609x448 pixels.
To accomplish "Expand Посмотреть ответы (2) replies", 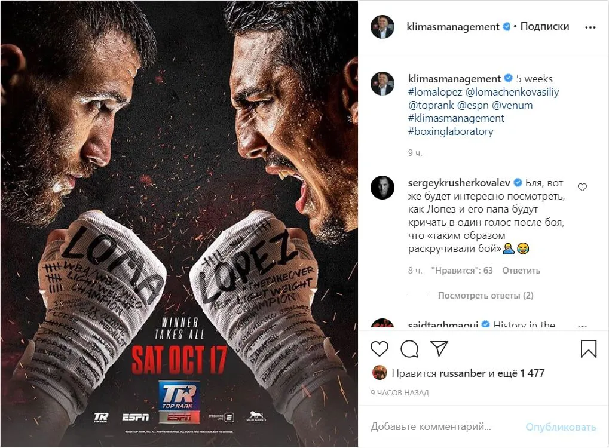I will point(485,296).
